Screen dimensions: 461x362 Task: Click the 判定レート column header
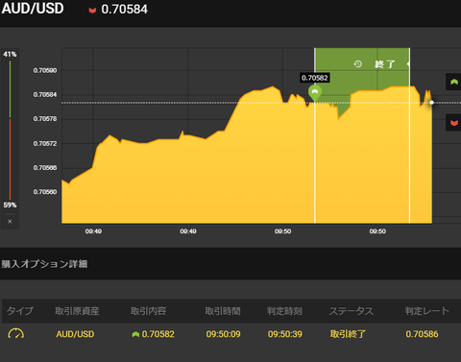pyautogui.click(x=427, y=311)
